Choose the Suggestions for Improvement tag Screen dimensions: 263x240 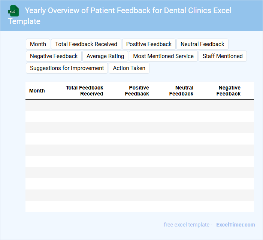point(67,68)
